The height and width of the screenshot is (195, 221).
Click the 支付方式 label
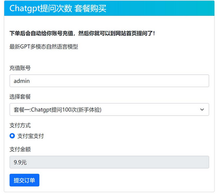pos(20,126)
